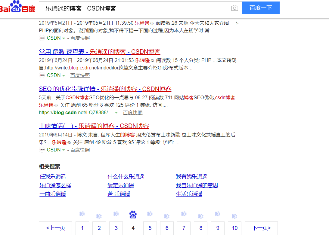Image resolution: width=329 pixels, height=241 pixels.
Task: Click CSDN favicon under the 土味情话 result
Action: click(x=42, y=150)
